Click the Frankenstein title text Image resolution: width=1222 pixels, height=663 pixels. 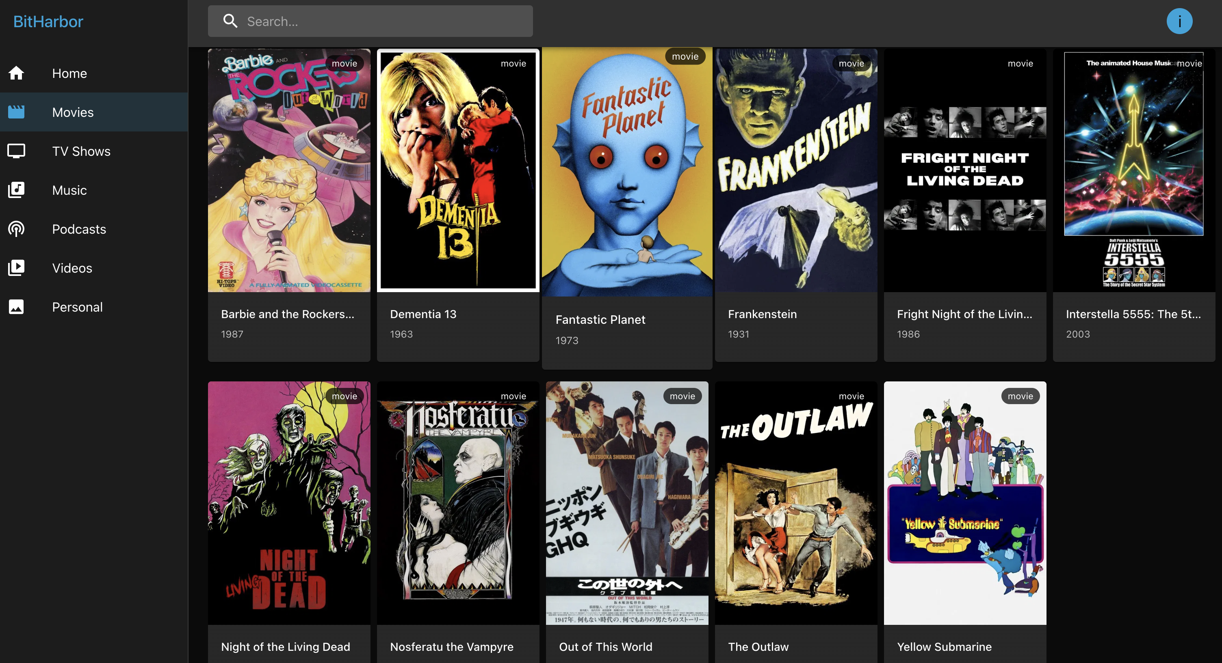coord(762,314)
